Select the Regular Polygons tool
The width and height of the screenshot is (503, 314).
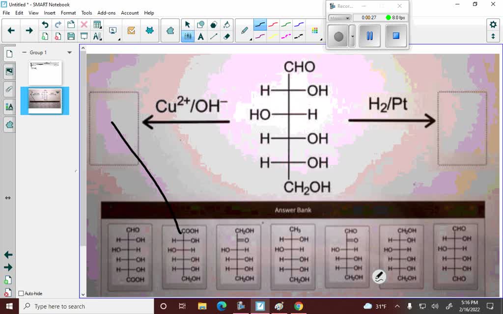click(214, 25)
